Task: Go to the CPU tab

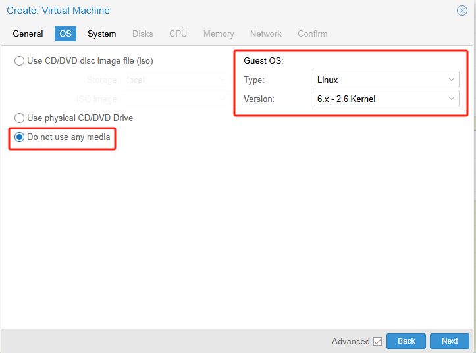Action: [178, 34]
